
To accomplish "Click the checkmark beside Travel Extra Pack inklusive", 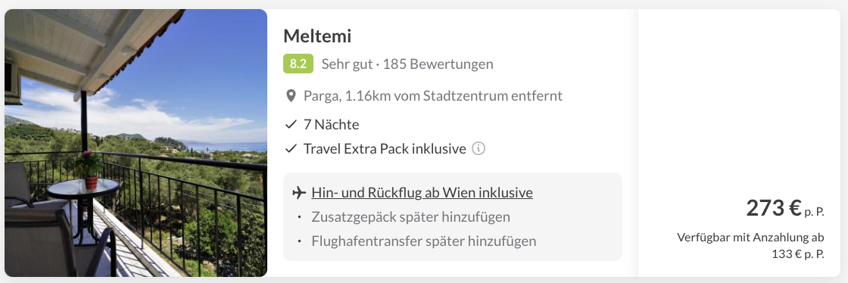I will 291,148.
